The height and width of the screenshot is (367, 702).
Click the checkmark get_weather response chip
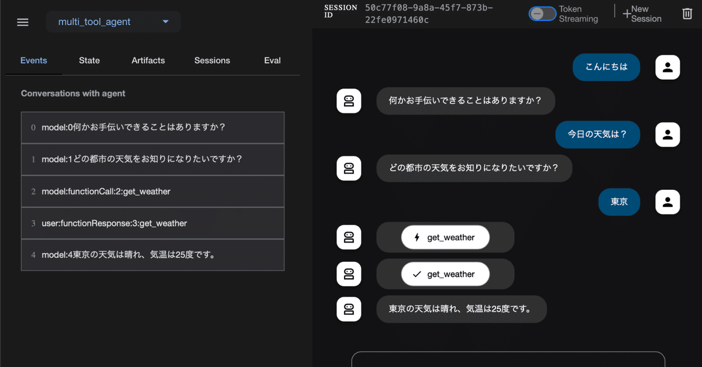click(445, 273)
